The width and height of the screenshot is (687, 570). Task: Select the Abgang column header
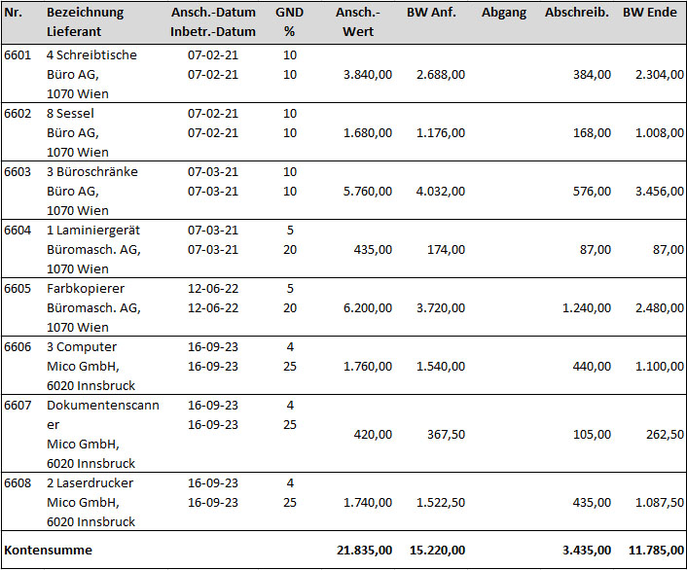(504, 13)
